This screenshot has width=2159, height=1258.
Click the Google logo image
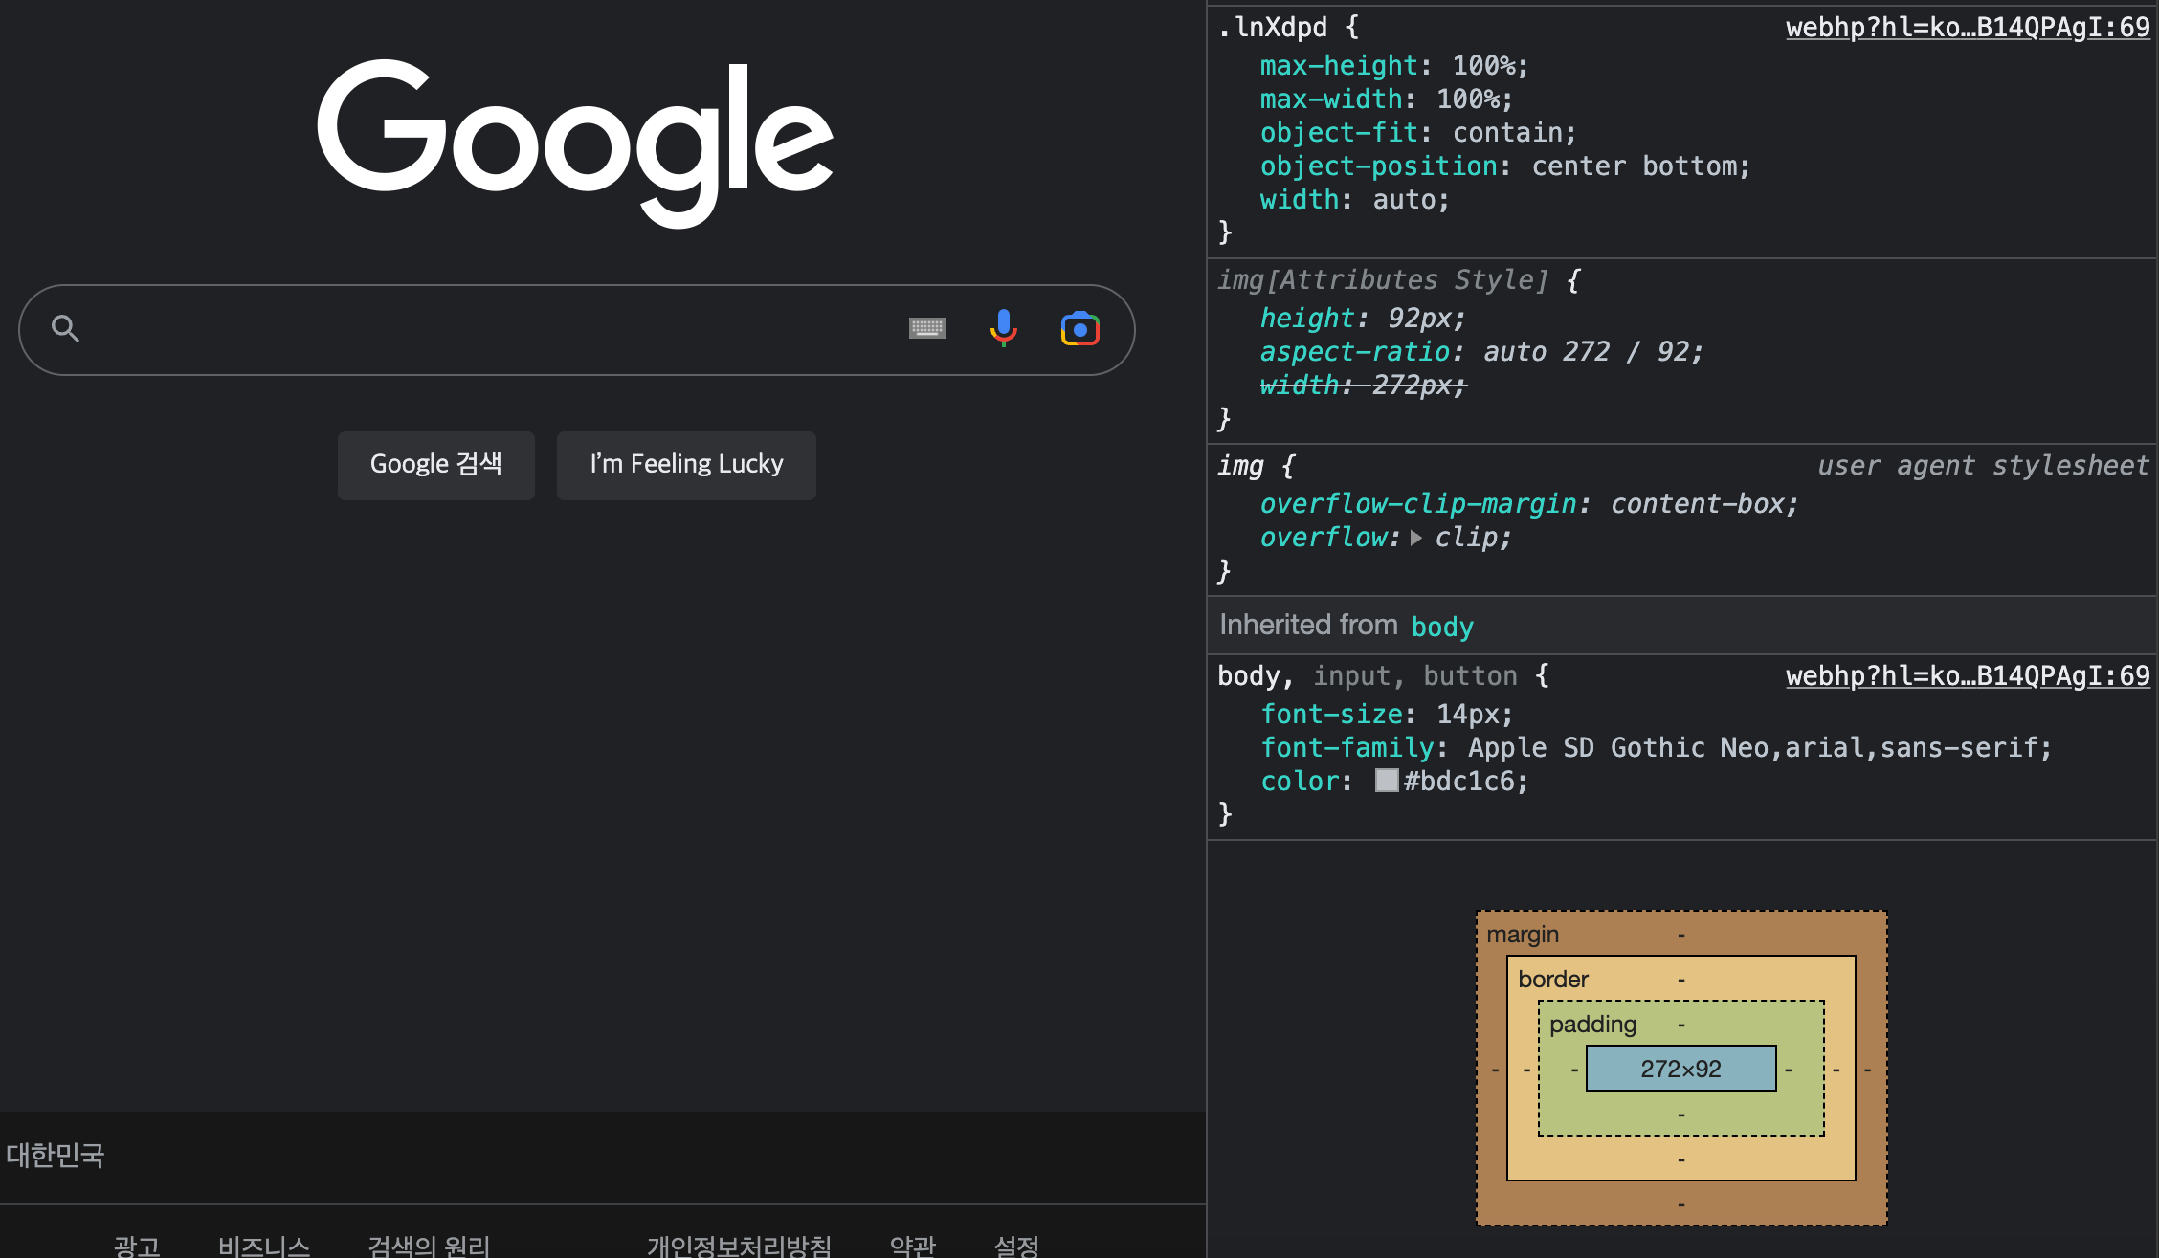click(x=575, y=143)
